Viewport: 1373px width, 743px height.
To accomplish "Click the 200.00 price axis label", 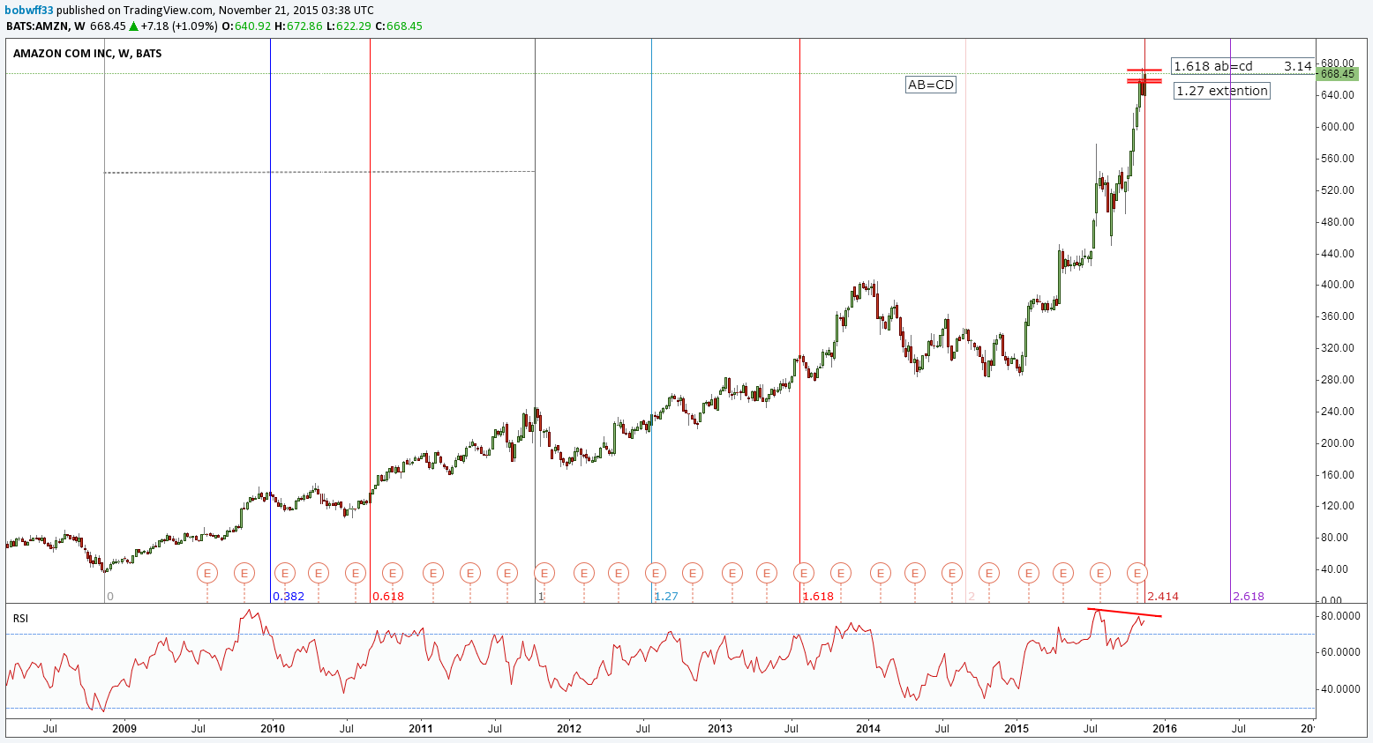I will click(x=1338, y=443).
